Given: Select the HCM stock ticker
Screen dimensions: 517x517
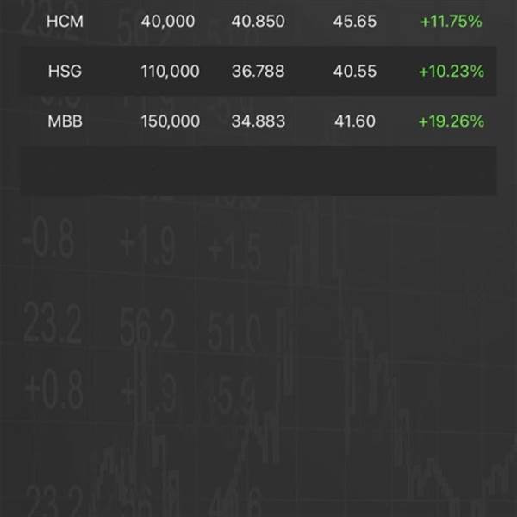Looking at the screenshot, I should pyautogui.click(x=65, y=22).
